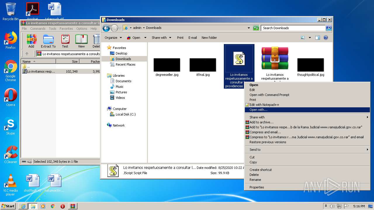Click New folder toolbar button
The width and height of the screenshot is (374, 210).
point(209,38)
